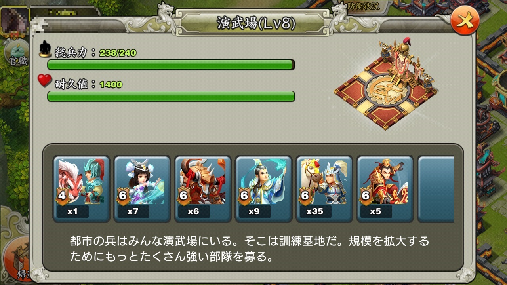
Task: Tap the partially visible seventh unit slot
Action: [x=436, y=189]
